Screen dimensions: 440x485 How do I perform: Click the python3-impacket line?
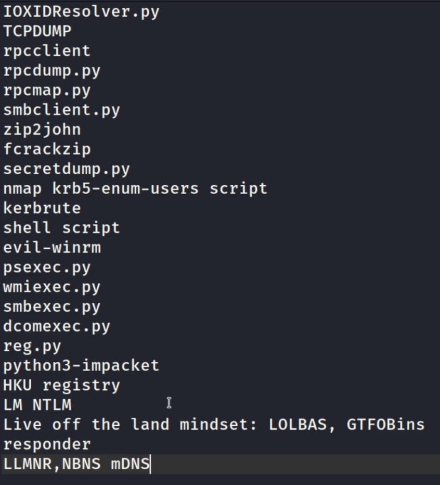click(81, 366)
